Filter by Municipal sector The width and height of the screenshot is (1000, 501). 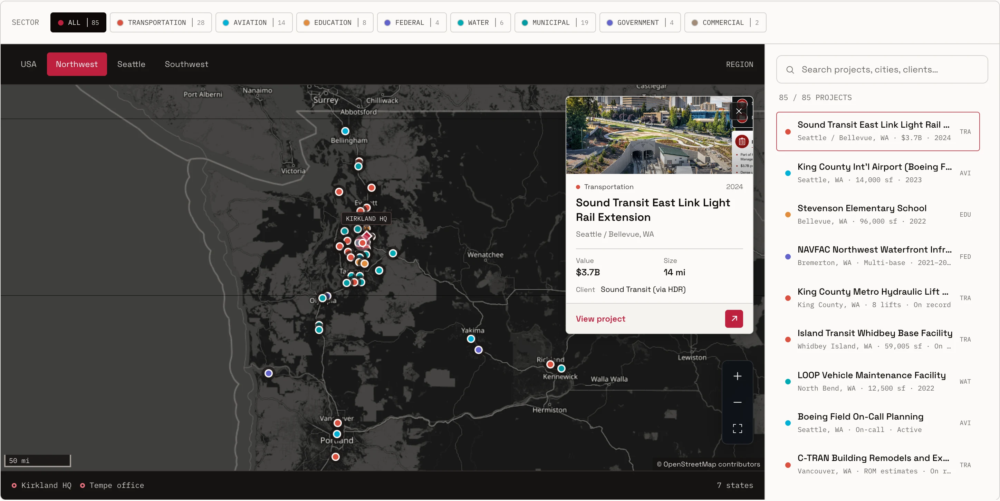tap(555, 22)
